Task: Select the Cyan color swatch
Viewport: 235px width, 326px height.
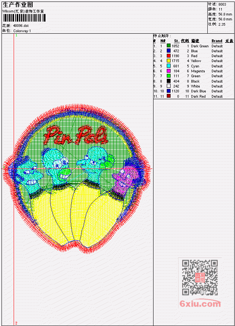Action: coord(169,66)
